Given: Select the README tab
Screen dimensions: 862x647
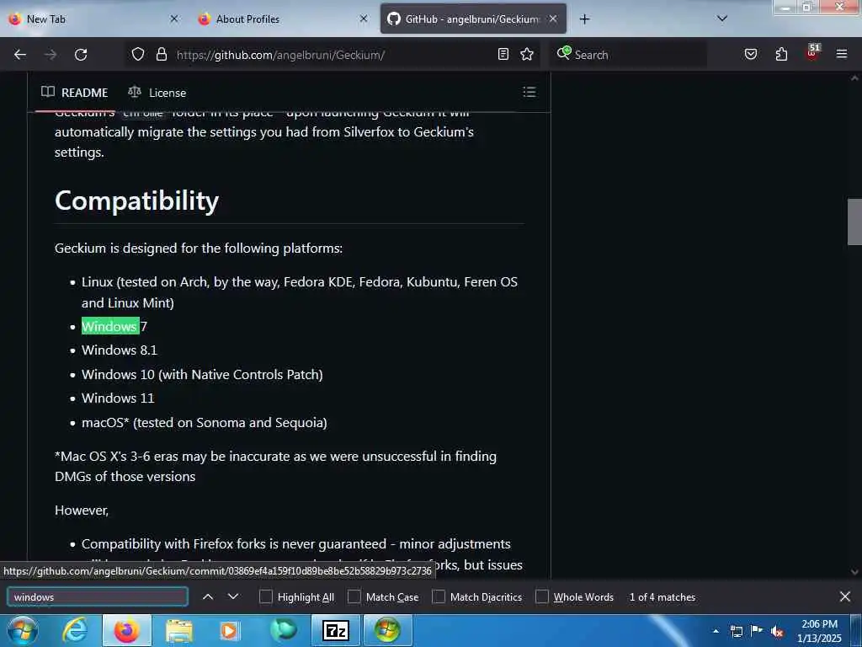Looking at the screenshot, I should (74, 93).
